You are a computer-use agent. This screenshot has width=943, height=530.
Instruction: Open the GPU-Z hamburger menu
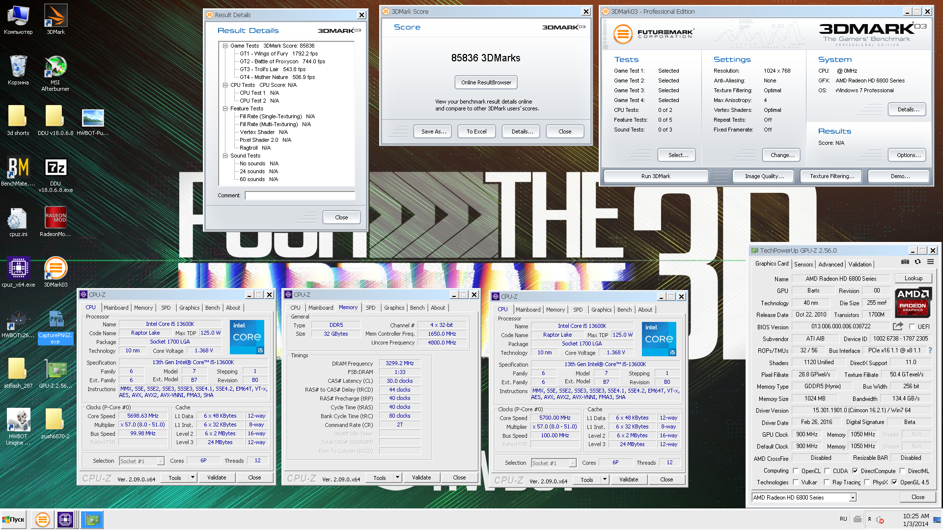coord(930,262)
